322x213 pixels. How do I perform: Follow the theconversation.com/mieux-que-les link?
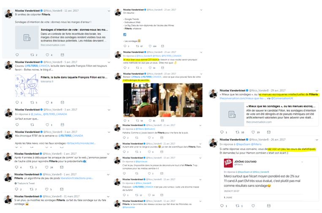tap(243, 98)
